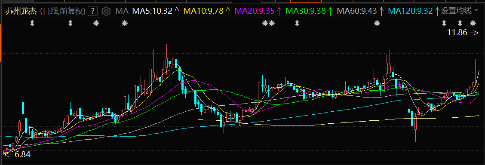Click the leftmost up-down arrow event marker
The height and width of the screenshot is (165, 485).
32,23
